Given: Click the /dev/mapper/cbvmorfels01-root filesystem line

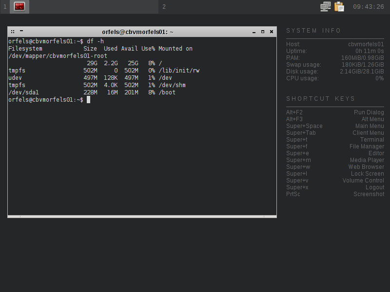Looking at the screenshot, I should point(58,56).
